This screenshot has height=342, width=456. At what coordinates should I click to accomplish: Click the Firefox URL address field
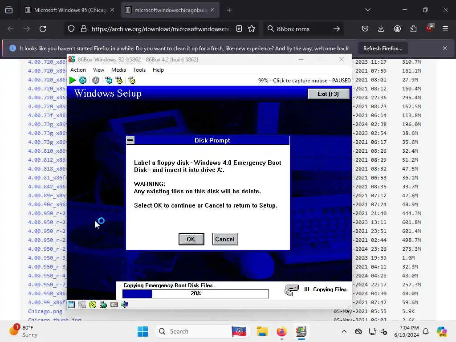tap(161, 29)
